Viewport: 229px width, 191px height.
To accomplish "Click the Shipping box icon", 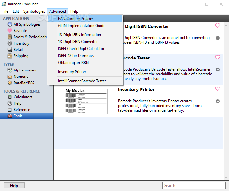I will (10, 56).
